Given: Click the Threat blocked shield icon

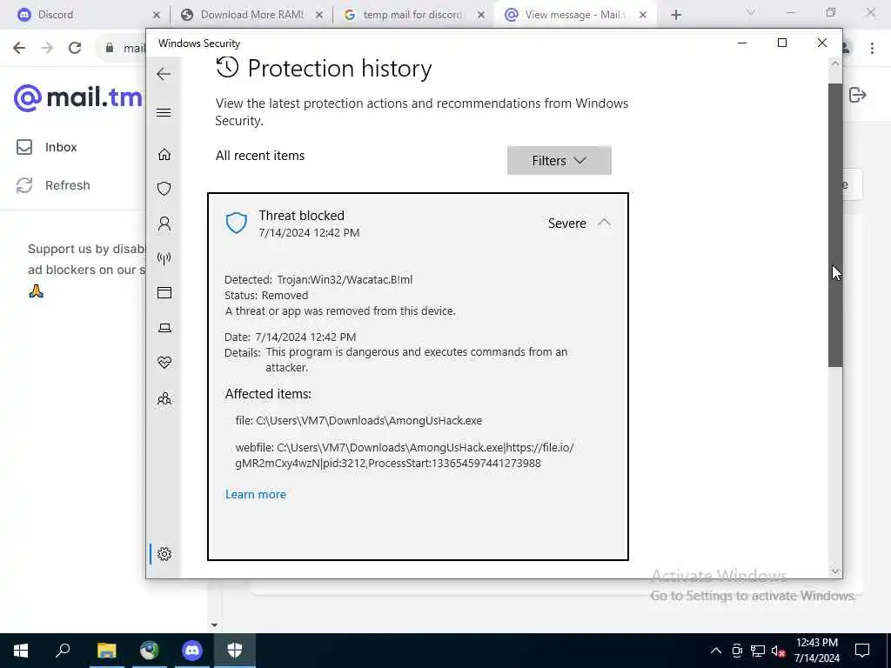Looking at the screenshot, I should coord(237,224).
